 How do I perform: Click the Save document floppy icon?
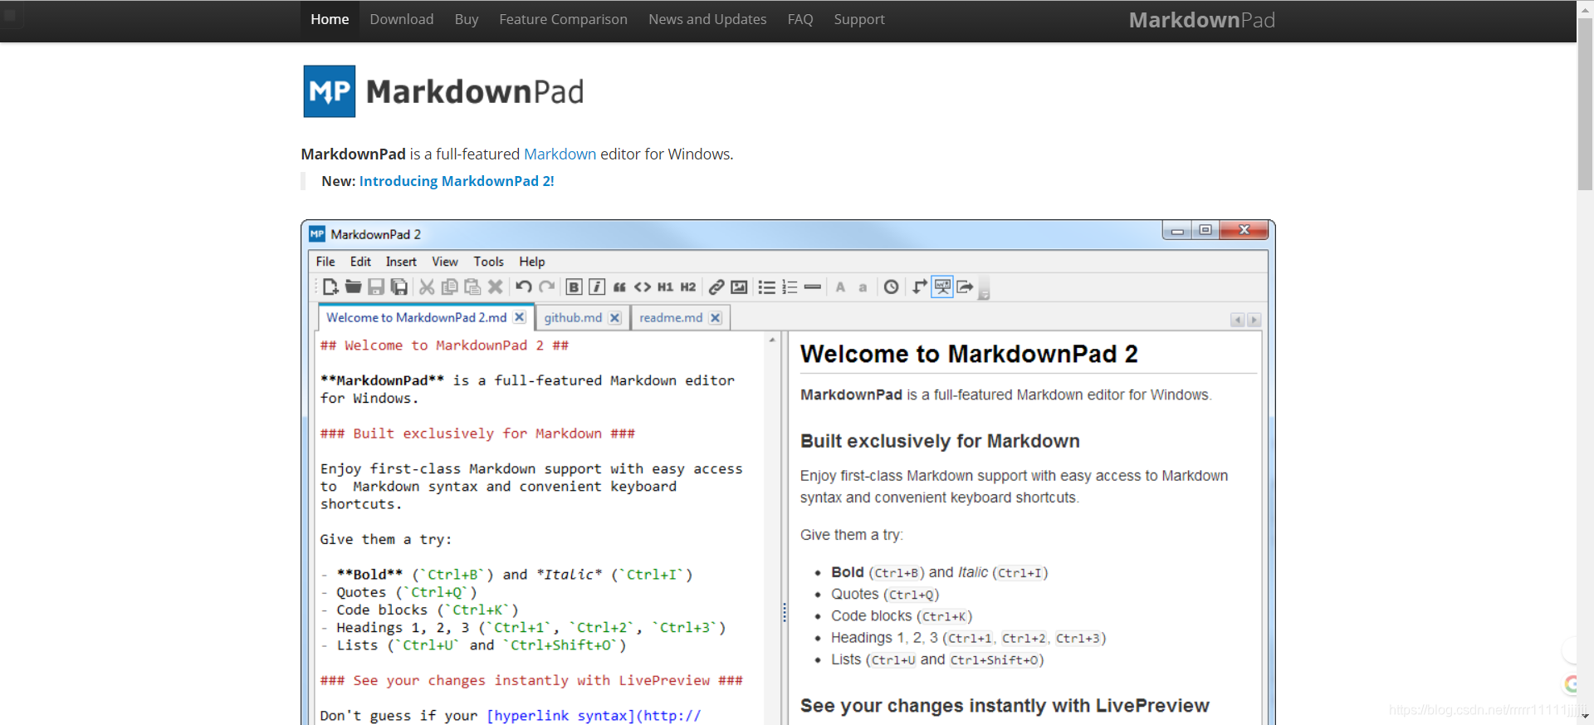click(x=376, y=287)
